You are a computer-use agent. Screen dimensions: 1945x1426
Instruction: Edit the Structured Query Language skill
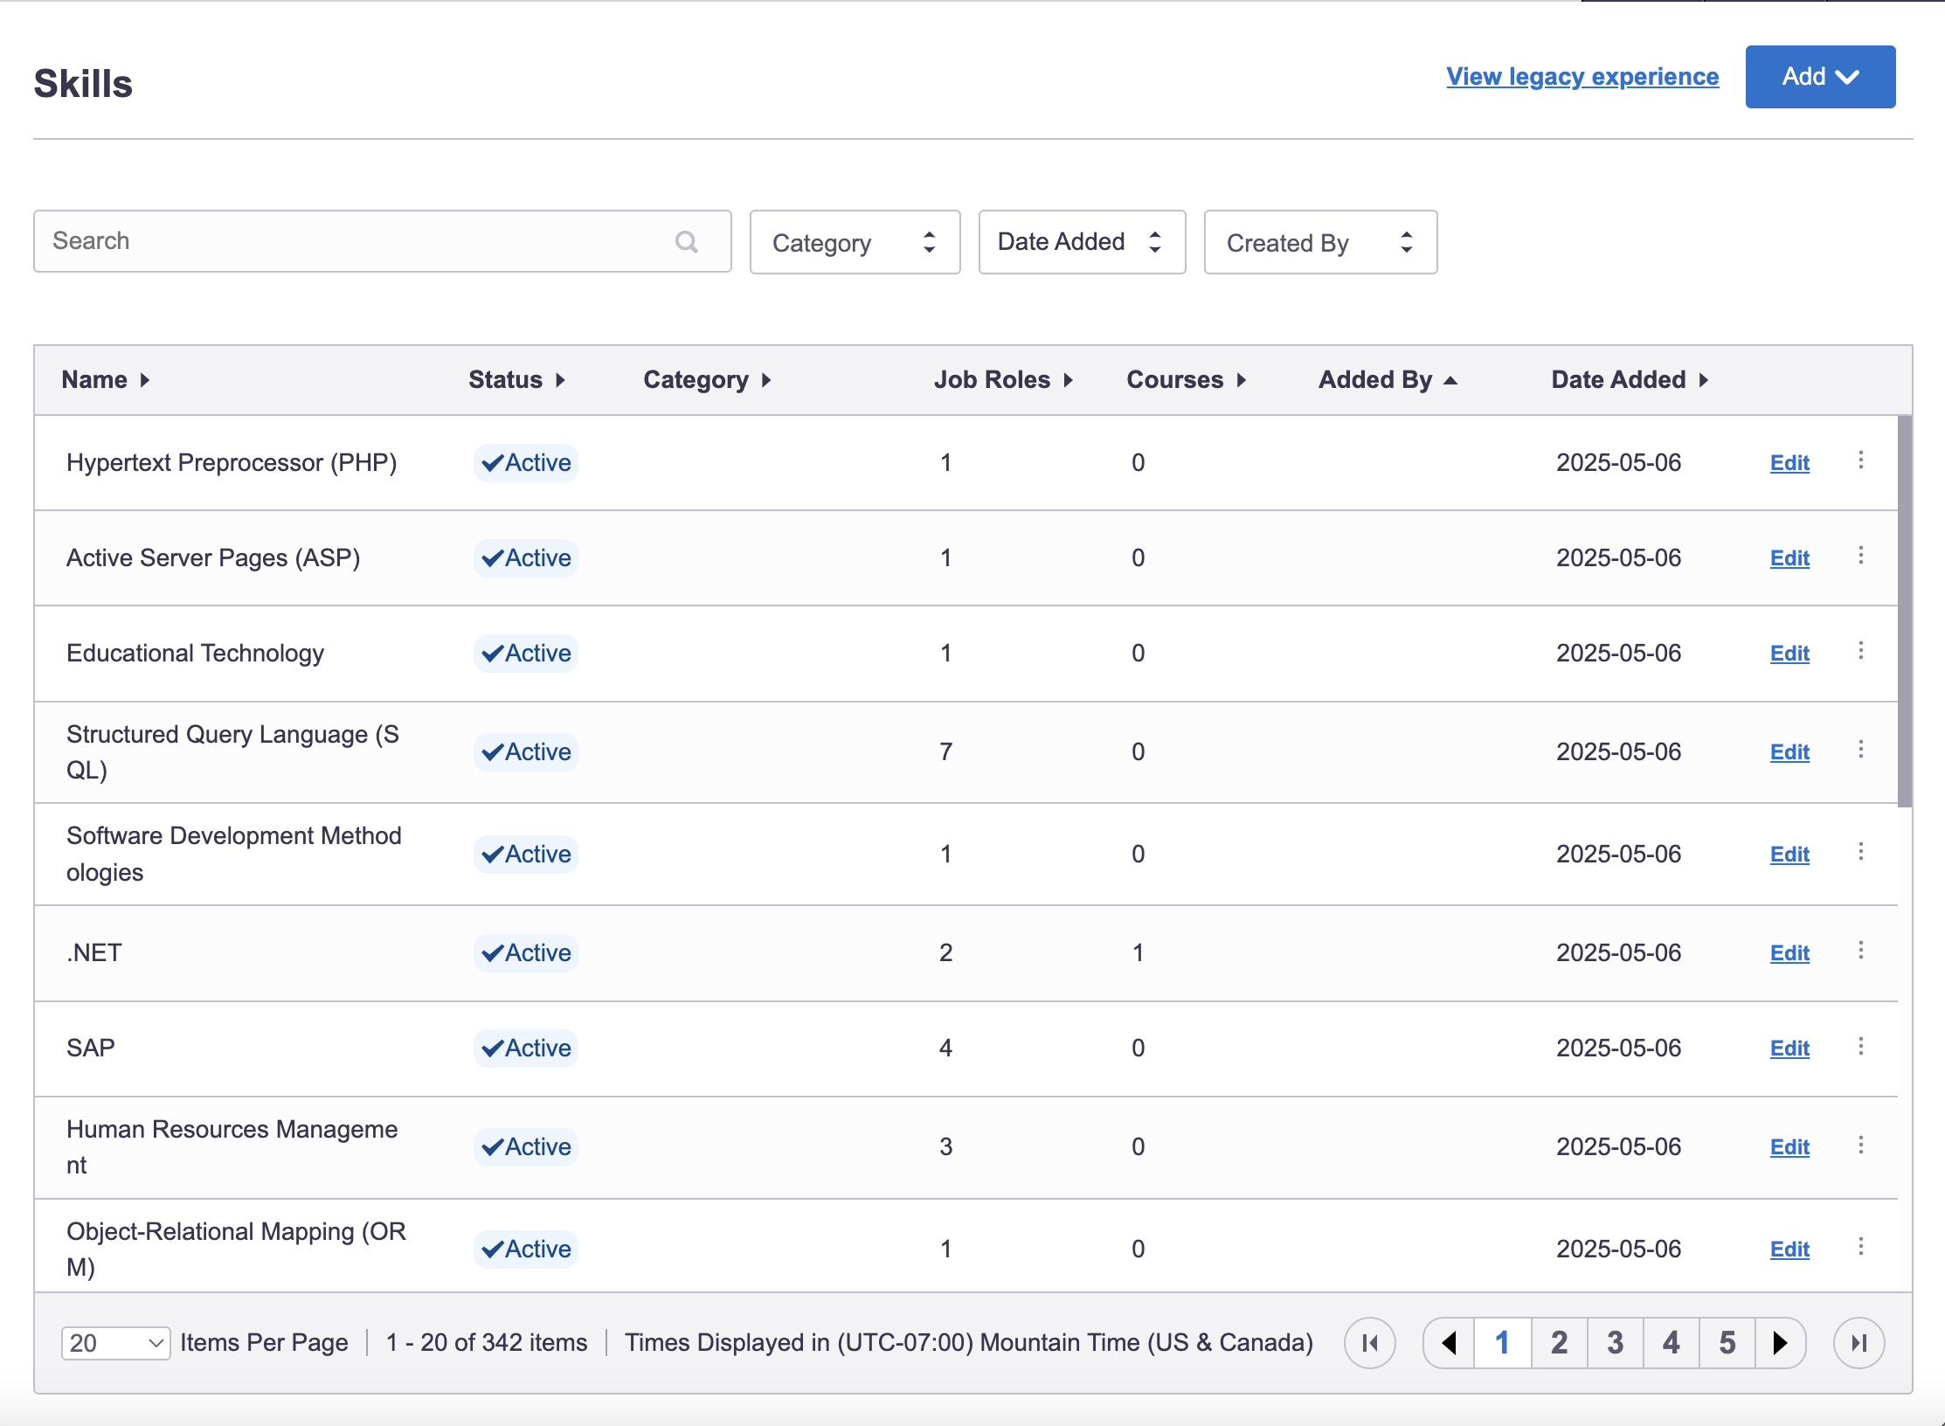[1789, 752]
